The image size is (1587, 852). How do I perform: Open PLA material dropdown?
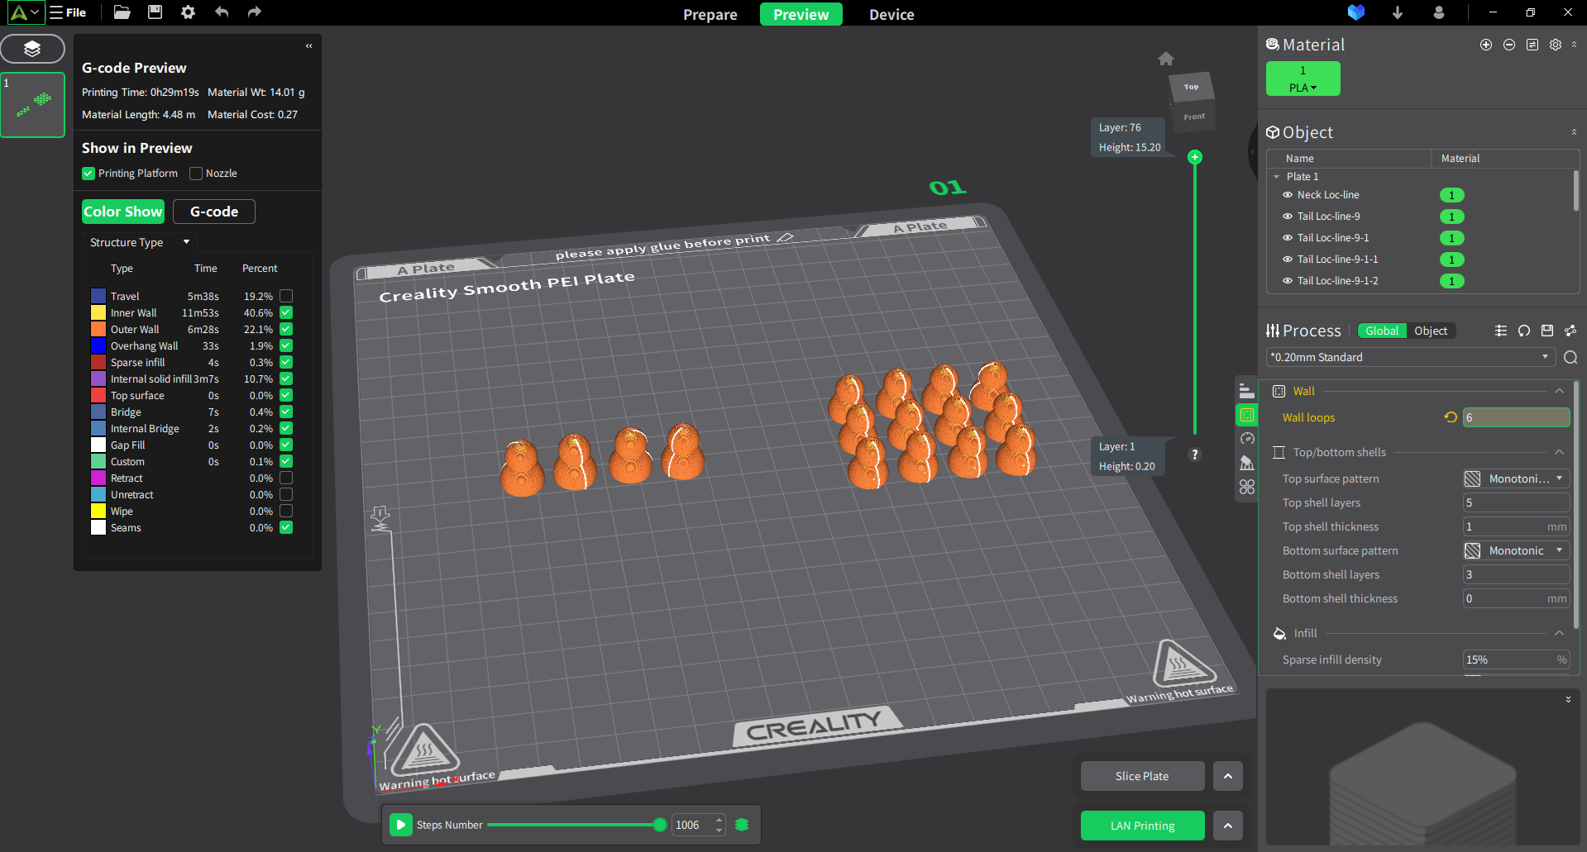click(x=1303, y=88)
